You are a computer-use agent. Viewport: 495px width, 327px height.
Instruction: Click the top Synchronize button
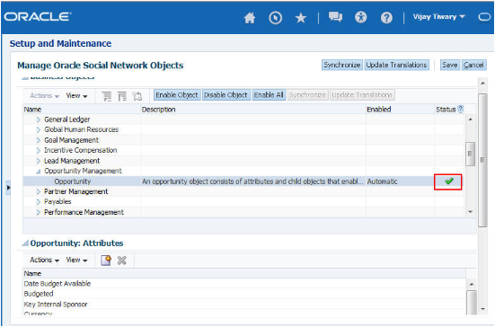(342, 65)
